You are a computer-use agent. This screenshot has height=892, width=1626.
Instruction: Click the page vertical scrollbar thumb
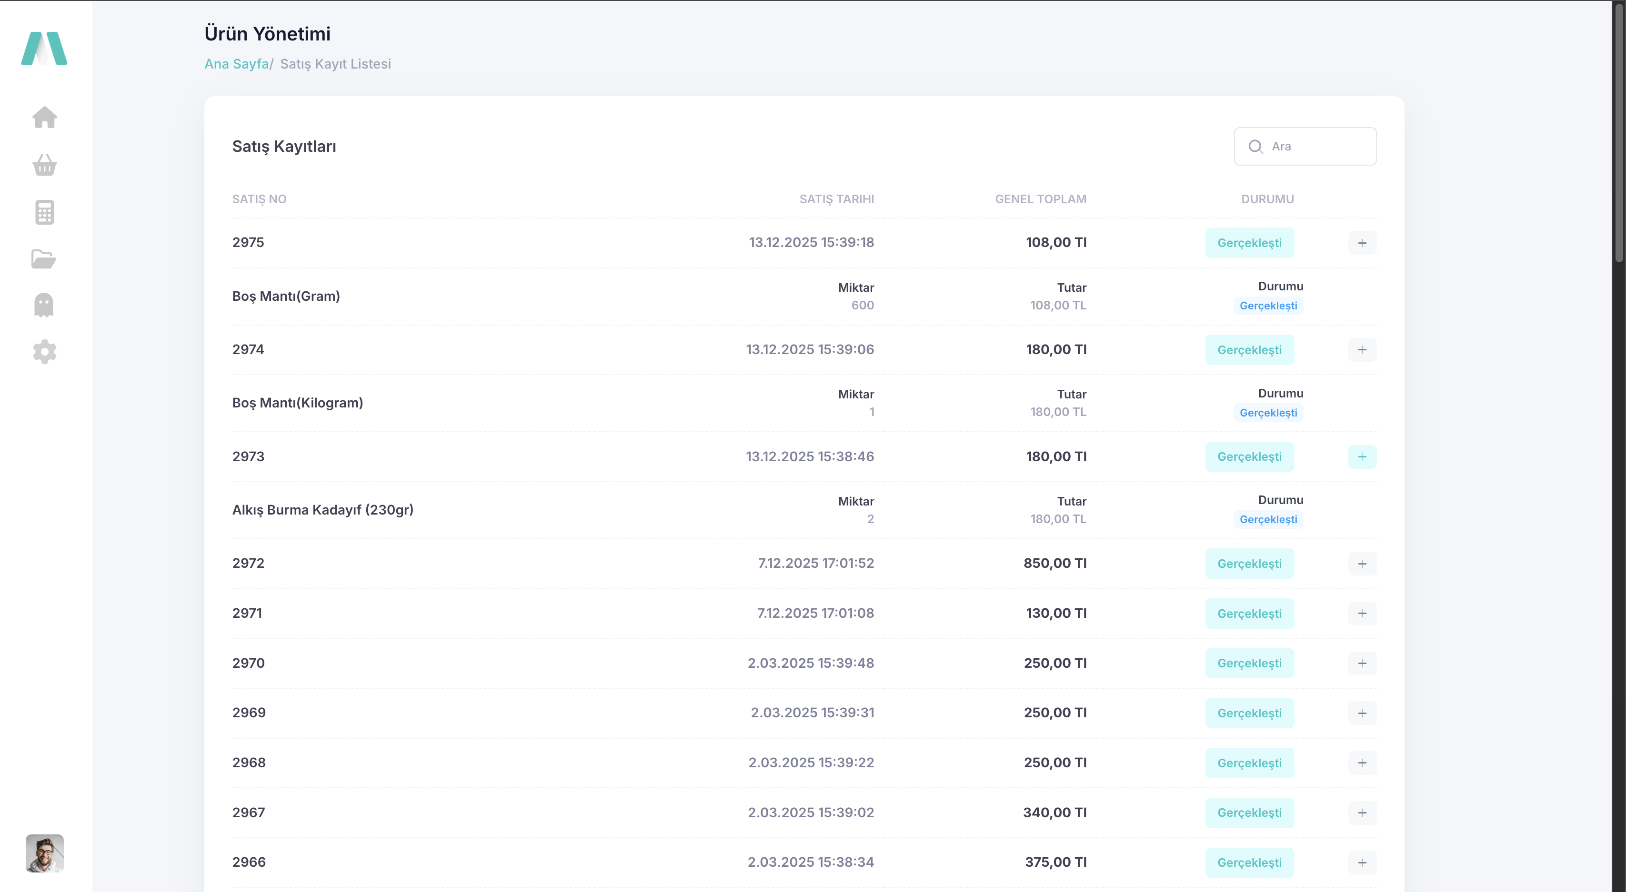tap(1619, 132)
